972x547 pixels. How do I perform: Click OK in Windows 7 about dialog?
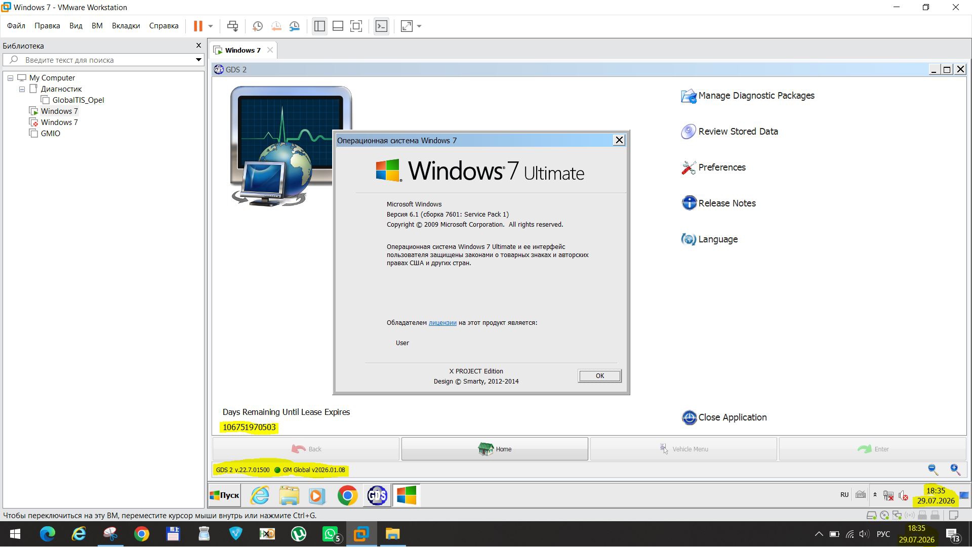(x=599, y=376)
